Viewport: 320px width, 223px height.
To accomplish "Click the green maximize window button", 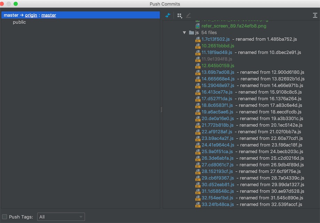I will [16, 4].
